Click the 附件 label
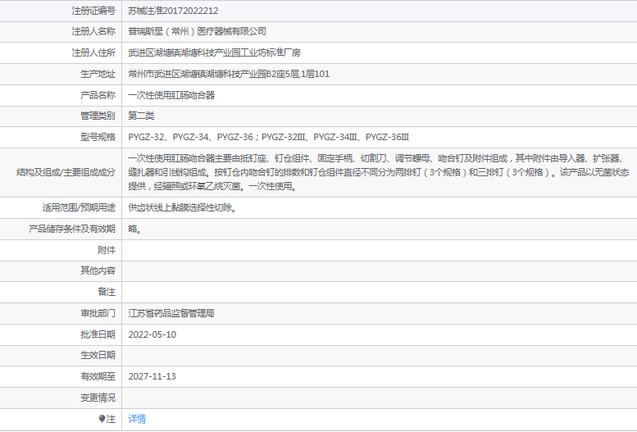637x432 pixels. [x=107, y=250]
